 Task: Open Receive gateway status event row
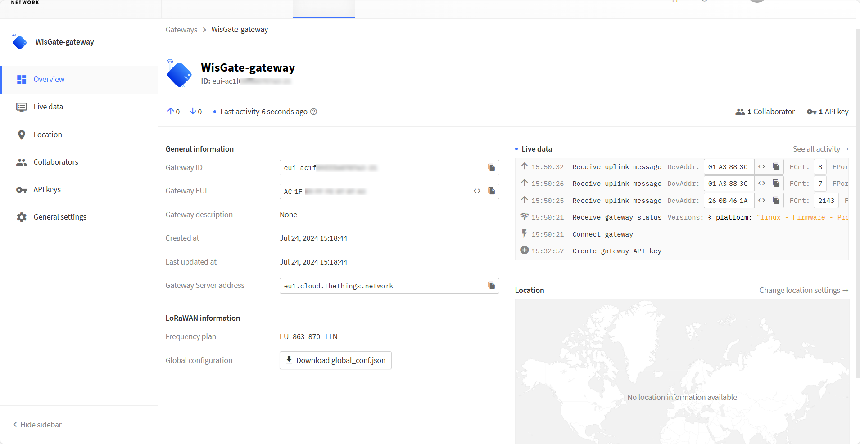point(682,217)
